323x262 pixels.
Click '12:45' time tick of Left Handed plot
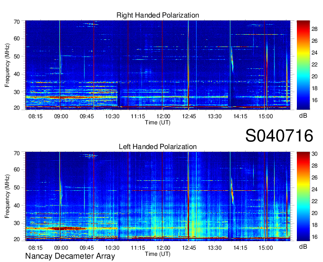[x=189, y=248]
